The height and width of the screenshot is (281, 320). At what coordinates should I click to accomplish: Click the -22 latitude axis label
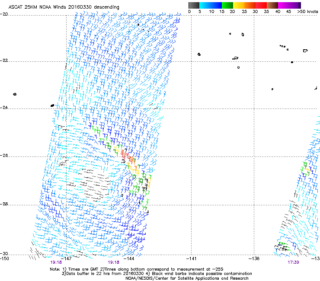(x=4, y=61)
